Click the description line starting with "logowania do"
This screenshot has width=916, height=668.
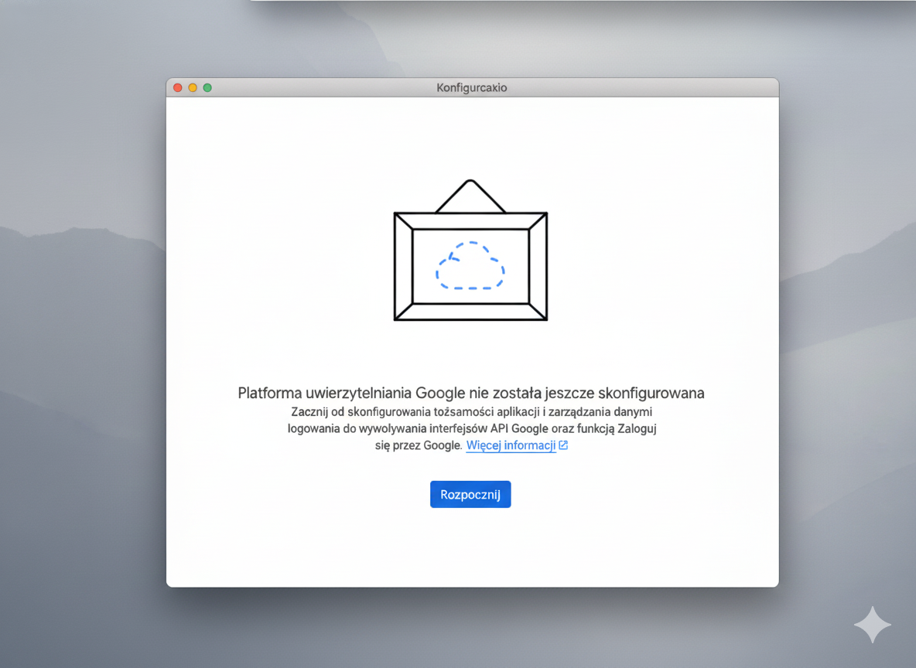click(x=472, y=428)
